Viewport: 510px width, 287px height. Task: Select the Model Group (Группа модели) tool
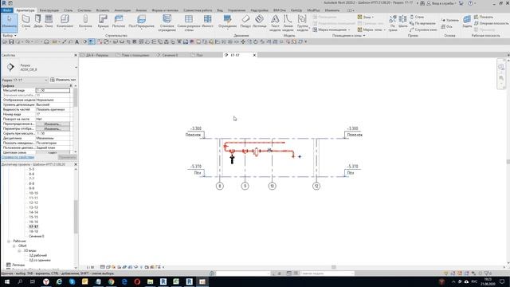pyautogui.click(x=303, y=23)
